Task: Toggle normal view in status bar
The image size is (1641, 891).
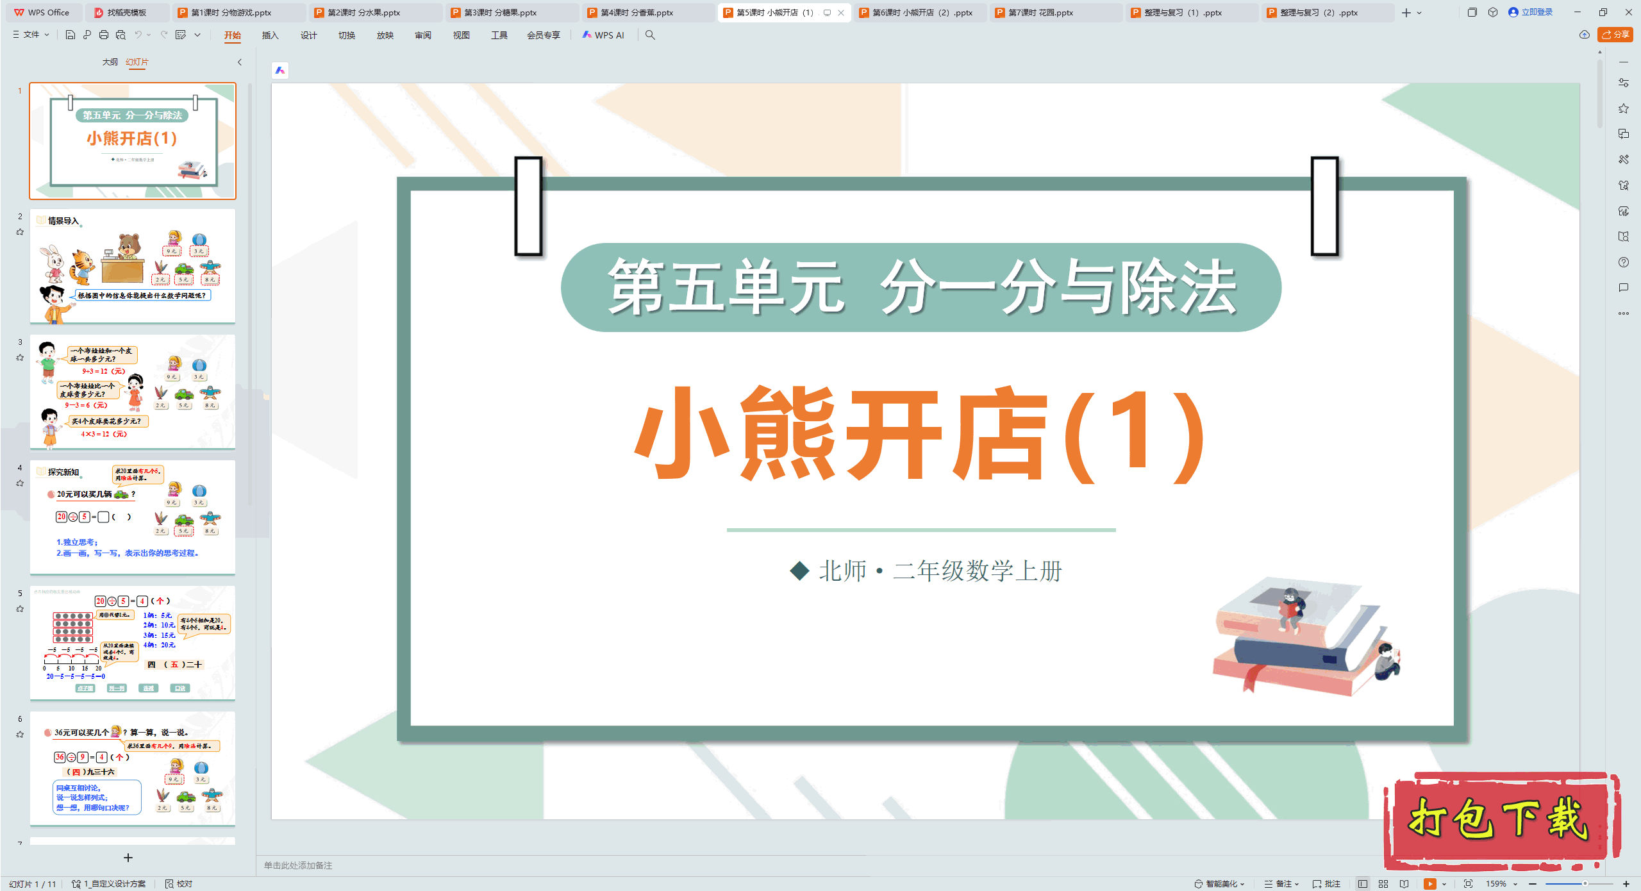Action: (x=1363, y=883)
